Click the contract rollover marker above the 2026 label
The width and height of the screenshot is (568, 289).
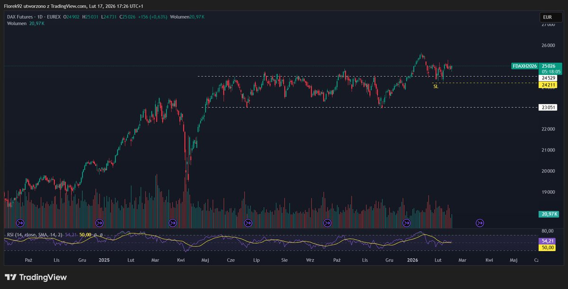407,222
